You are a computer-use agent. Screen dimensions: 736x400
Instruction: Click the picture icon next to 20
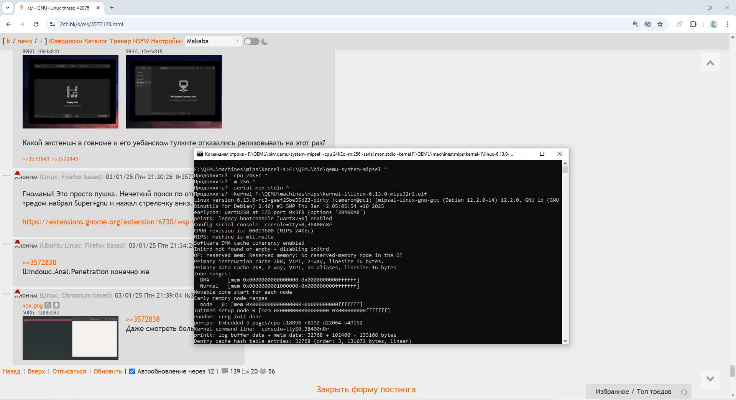(246, 371)
